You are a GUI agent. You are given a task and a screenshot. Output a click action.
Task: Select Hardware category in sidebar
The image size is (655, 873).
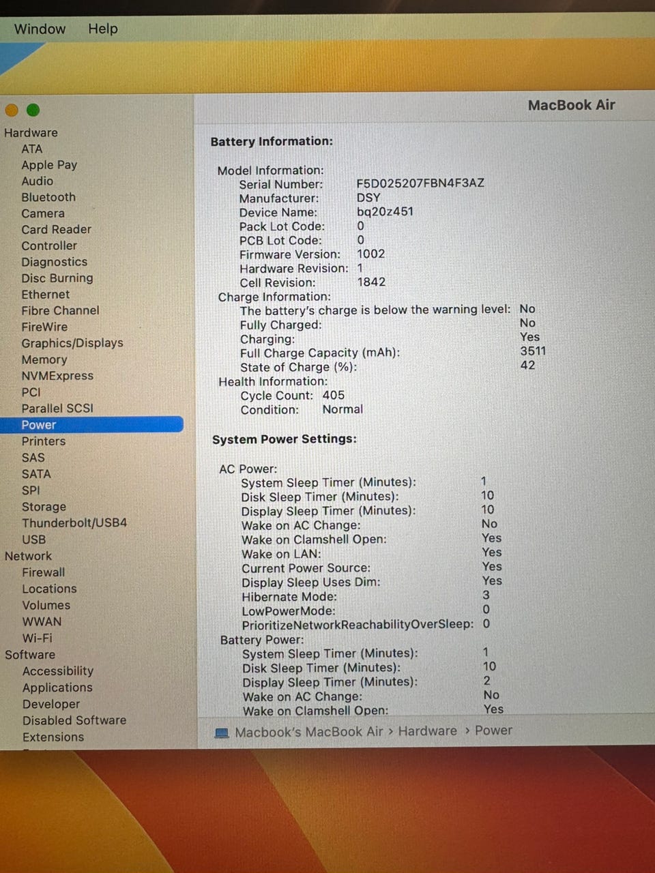pos(31,132)
